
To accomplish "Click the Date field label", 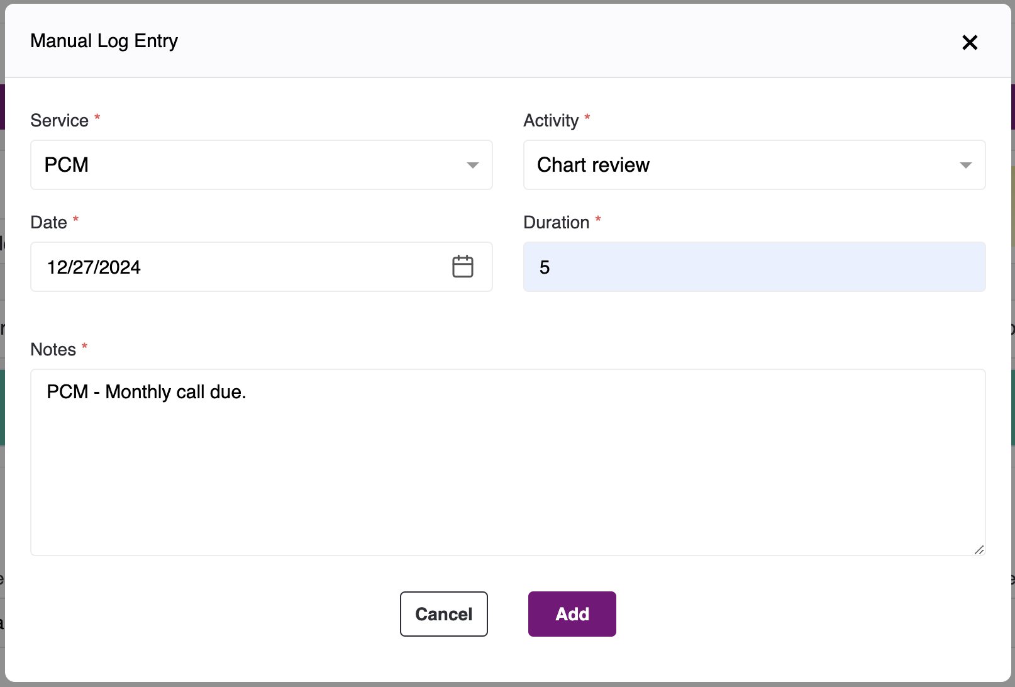I will [x=48, y=223].
